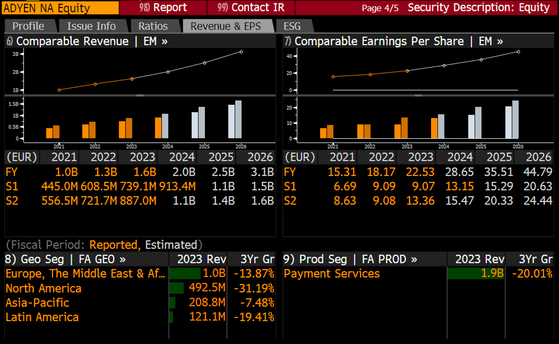This screenshot has width=559, height=344.
Task: Click the ADYEN NA Equity security field
Action: point(60,8)
